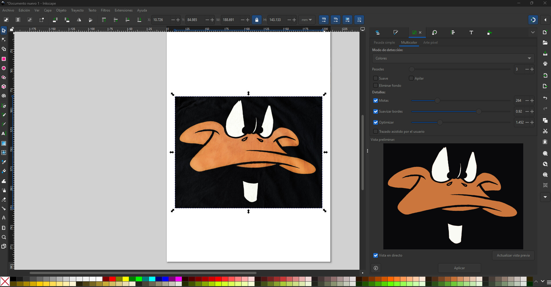The image size is (551, 287).
Task: Select the Gradient tool
Action: pos(4,143)
